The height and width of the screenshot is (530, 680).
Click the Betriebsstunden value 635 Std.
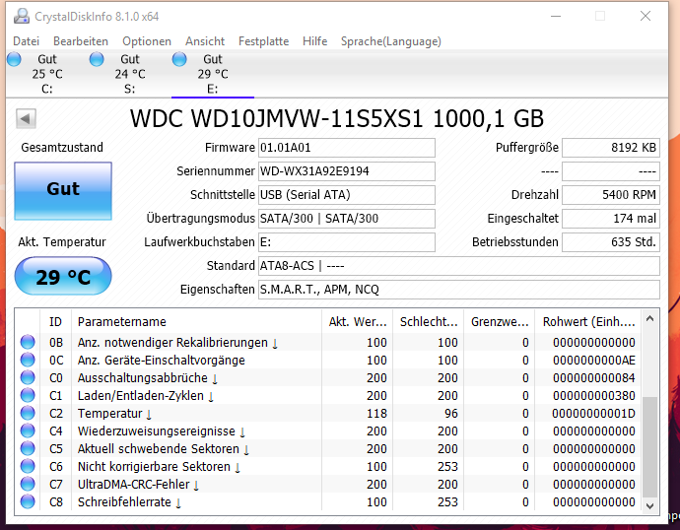click(x=611, y=241)
